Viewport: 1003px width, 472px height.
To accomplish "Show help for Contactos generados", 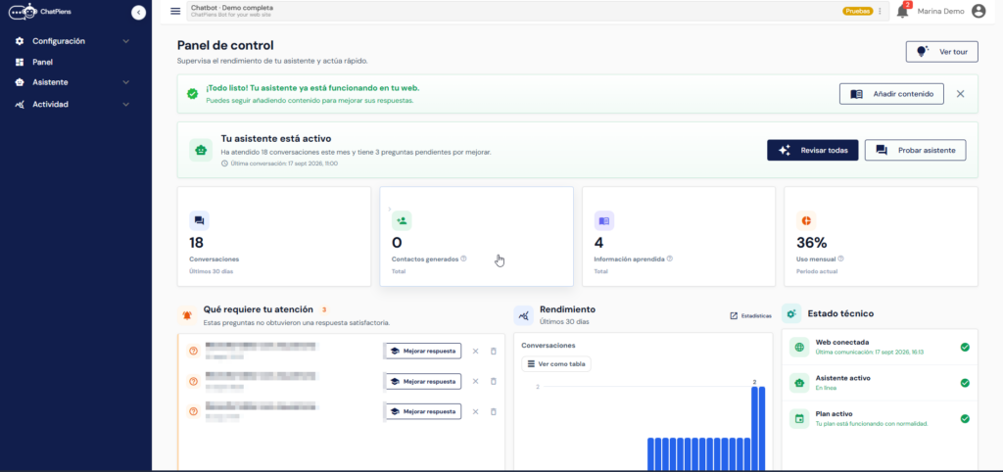I will point(463,260).
